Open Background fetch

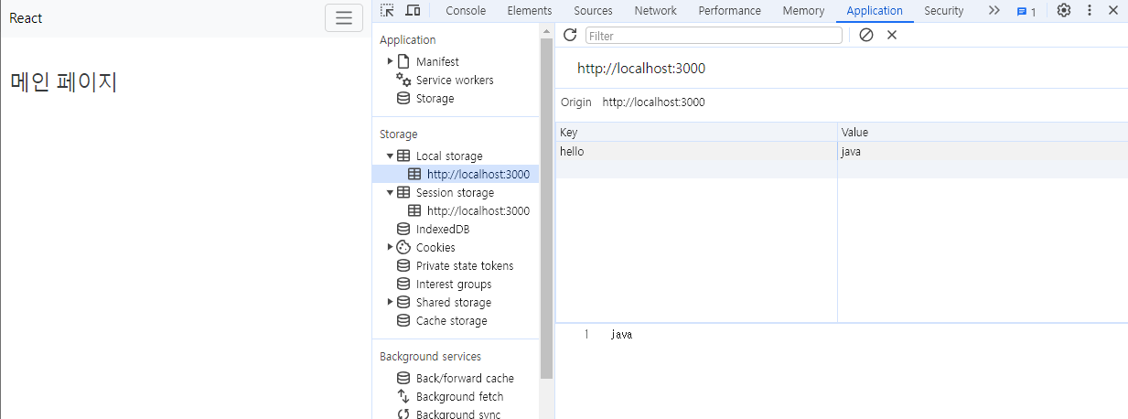[459, 397]
